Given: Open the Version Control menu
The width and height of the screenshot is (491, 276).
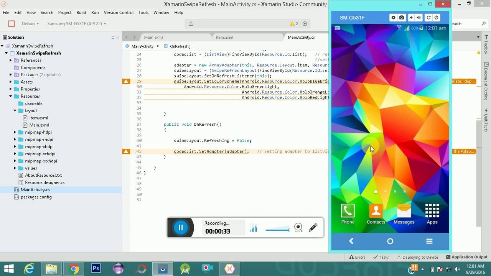Looking at the screenshot, I should click(119, 13).
